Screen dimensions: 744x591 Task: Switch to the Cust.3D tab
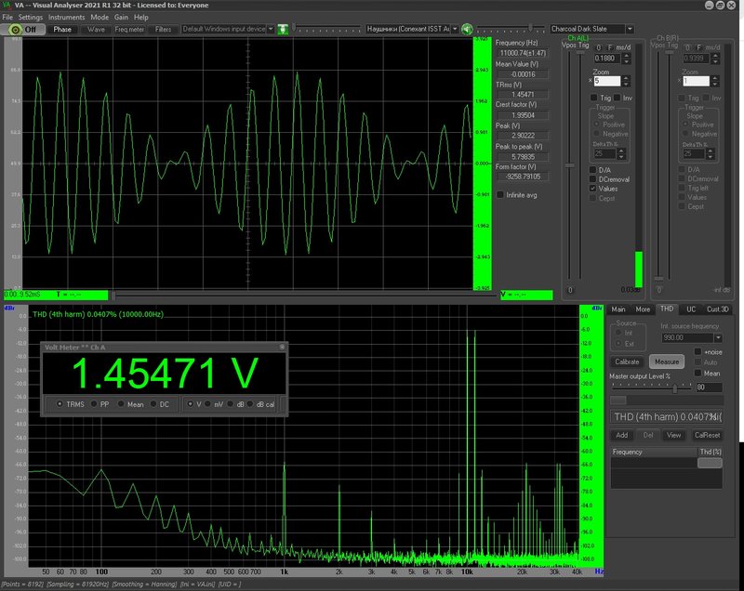[717, 309]
